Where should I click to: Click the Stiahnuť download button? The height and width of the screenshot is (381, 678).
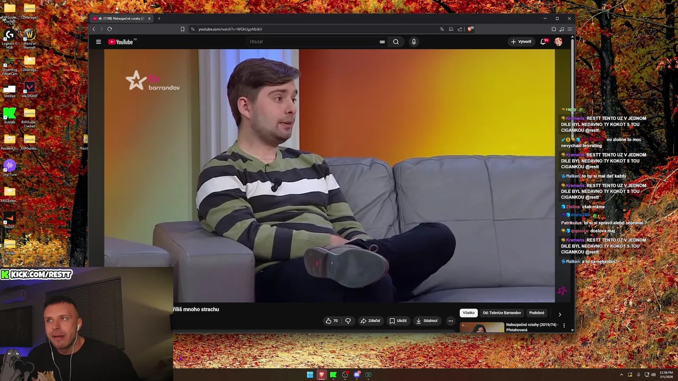427,321
